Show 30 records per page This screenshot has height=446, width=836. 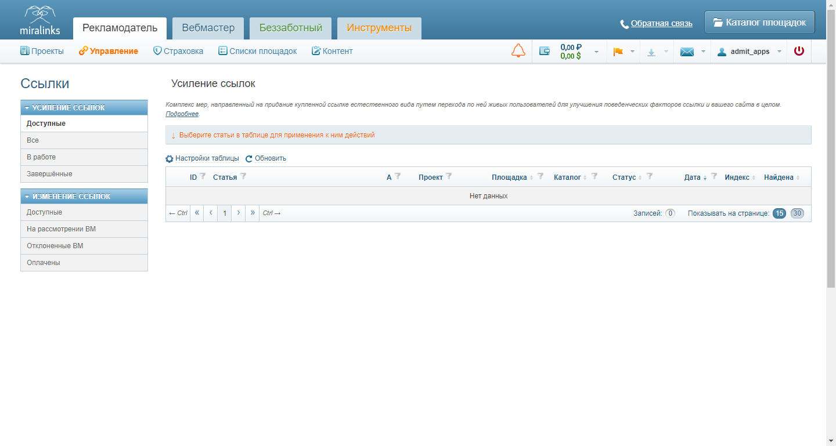[x=798, y=213]
